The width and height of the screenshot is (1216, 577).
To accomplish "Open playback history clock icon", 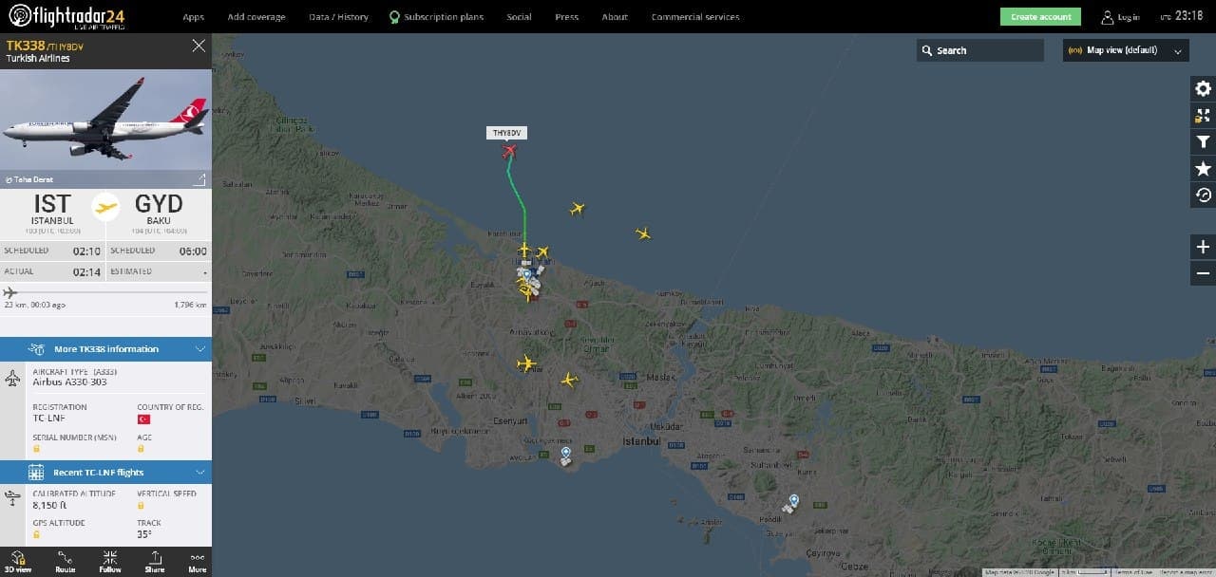I will 1203,195.
